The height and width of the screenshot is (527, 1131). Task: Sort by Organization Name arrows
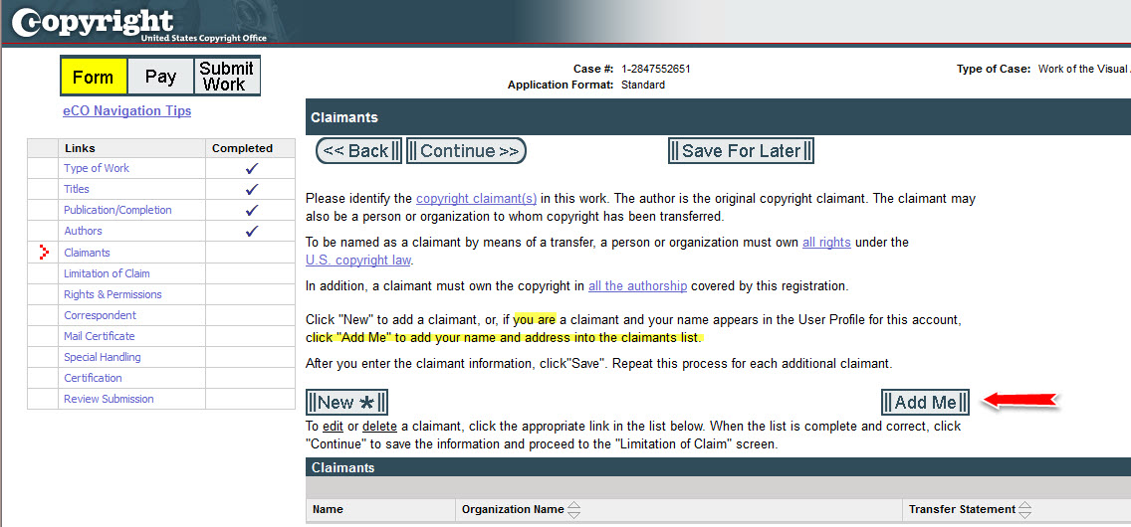pos(573,510)
